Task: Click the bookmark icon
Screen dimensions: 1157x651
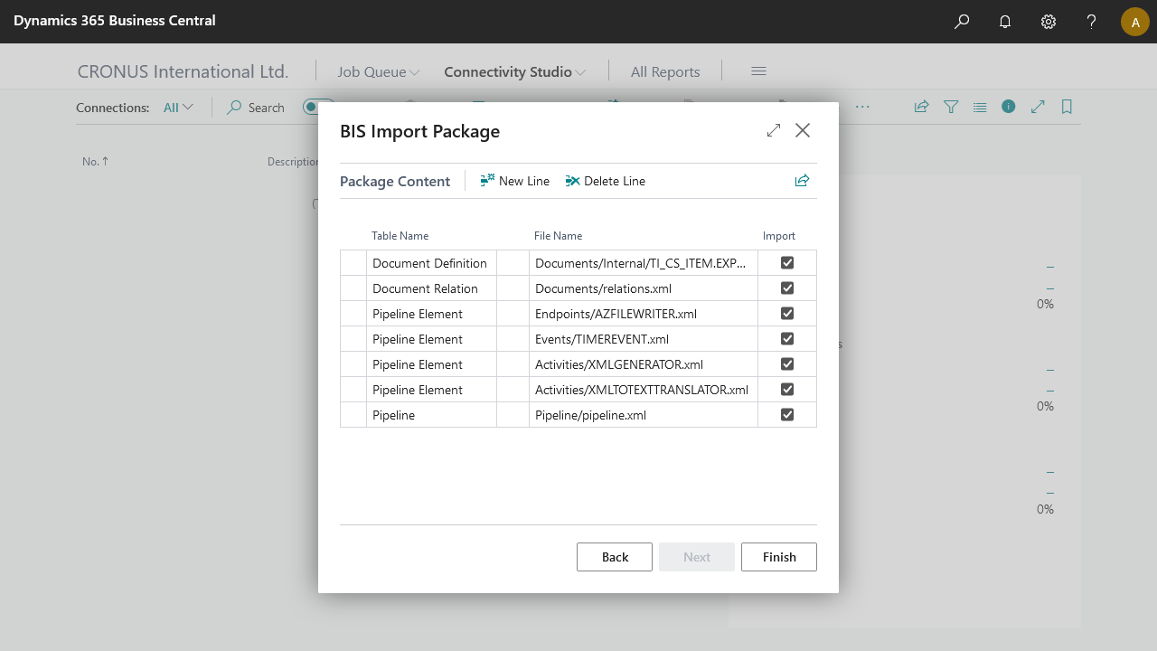Action: coord(1067,107)
